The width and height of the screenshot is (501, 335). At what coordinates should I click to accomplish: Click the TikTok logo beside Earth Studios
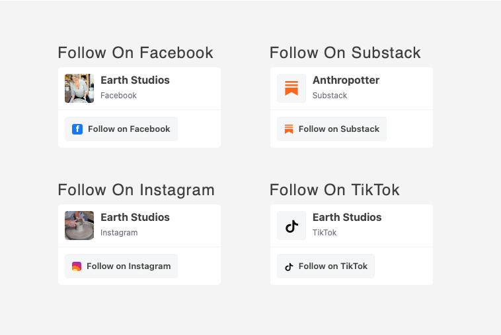291,226
